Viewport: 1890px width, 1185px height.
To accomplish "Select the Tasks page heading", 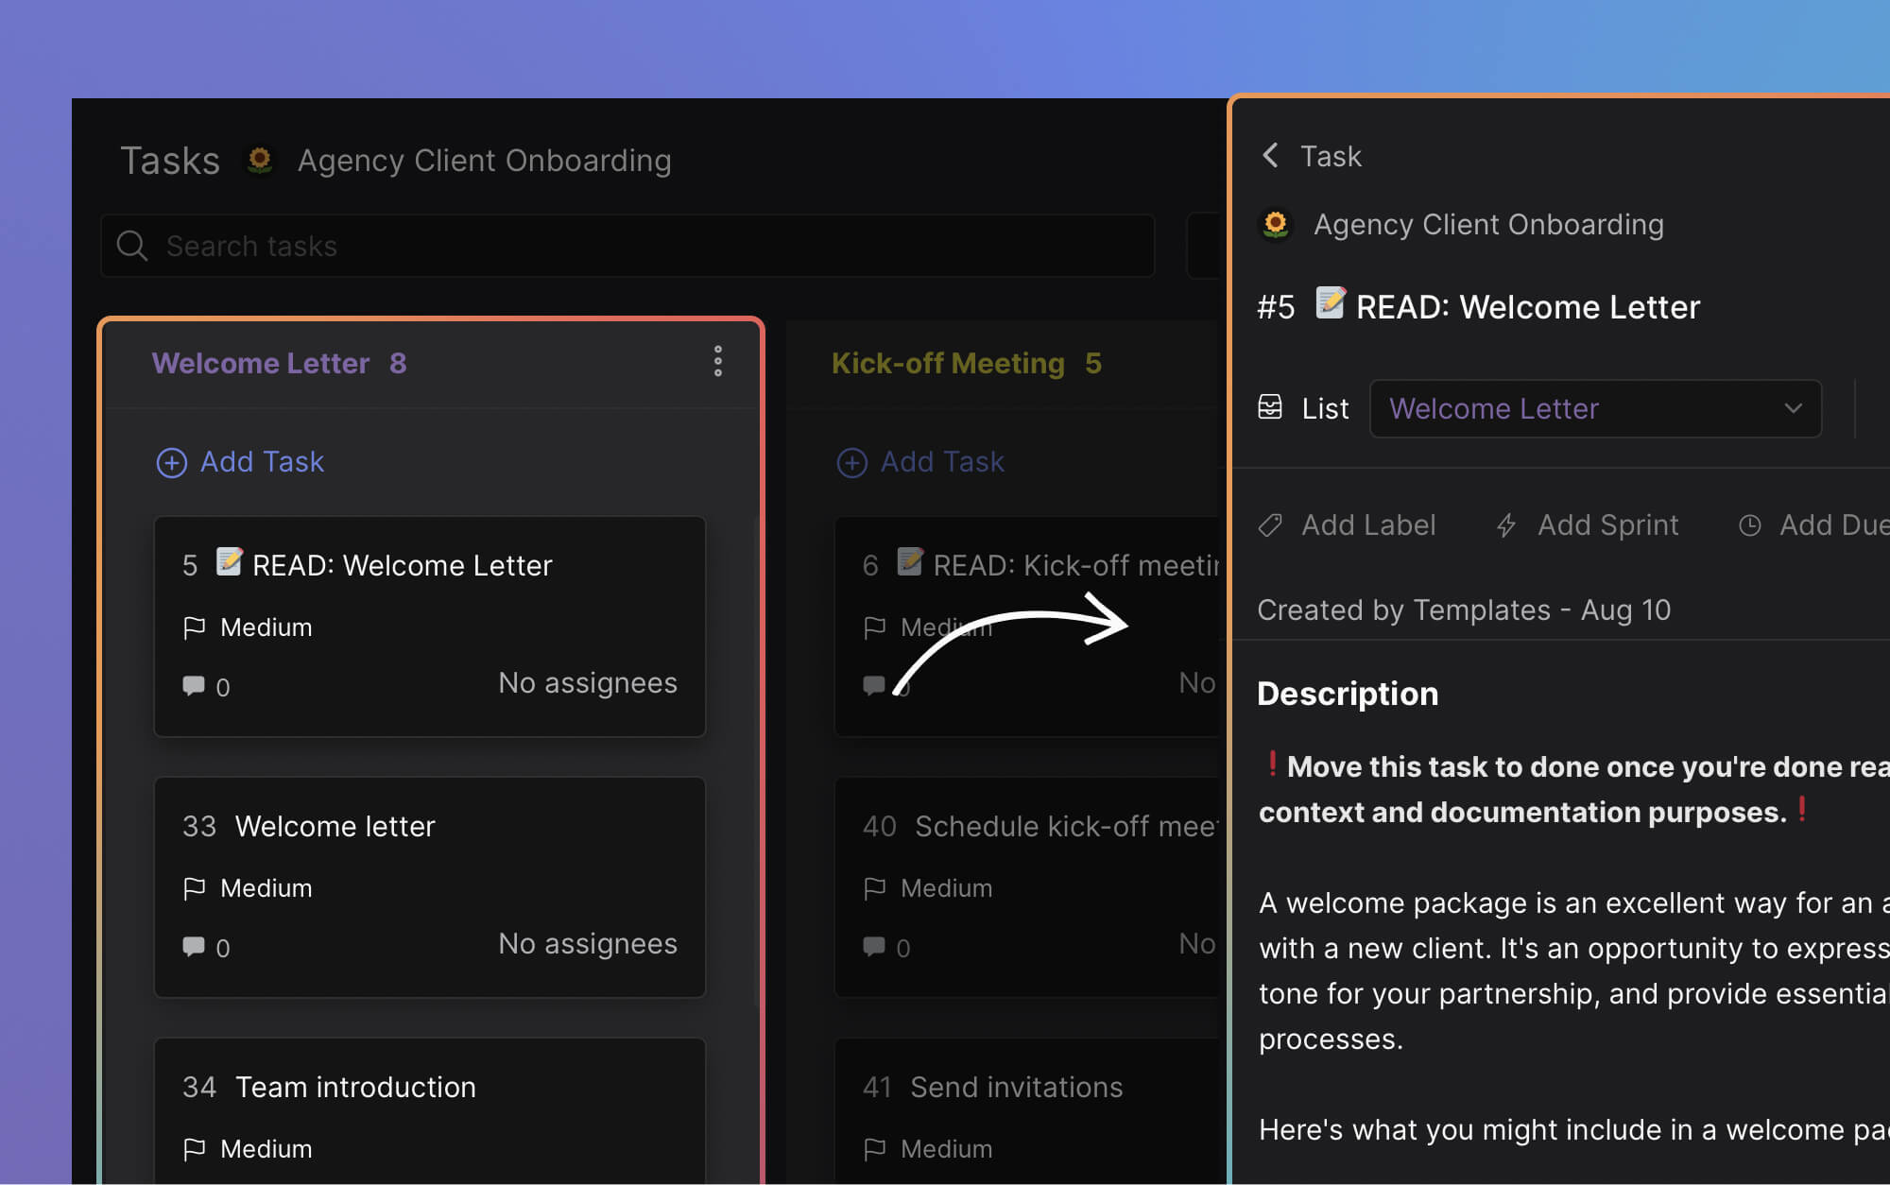I will coord(169,160).
